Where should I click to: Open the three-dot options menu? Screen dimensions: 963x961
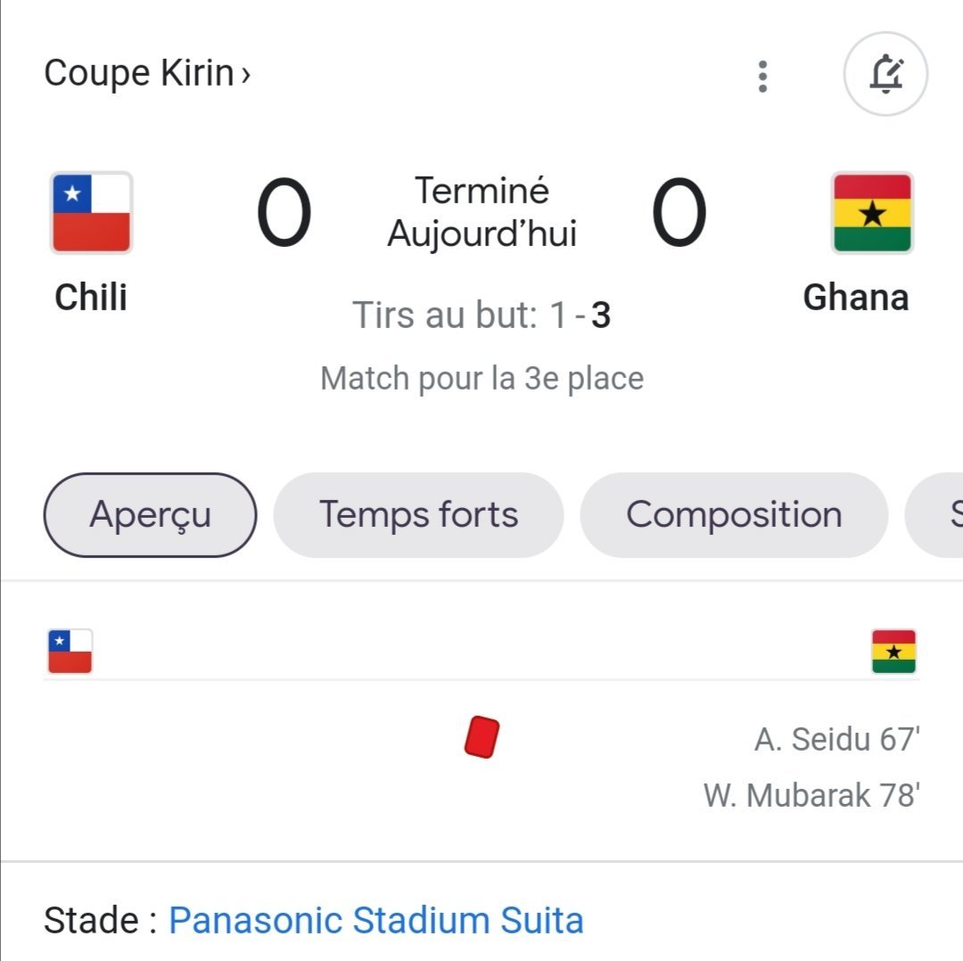(762, 76)
